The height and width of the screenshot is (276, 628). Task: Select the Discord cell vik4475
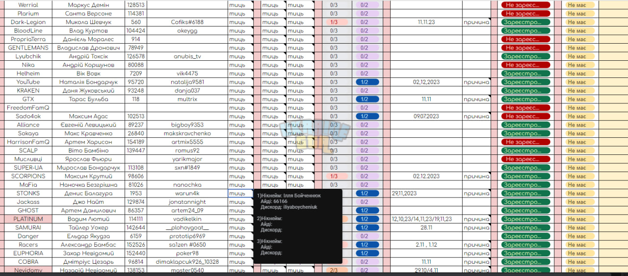tap(187, 74)
